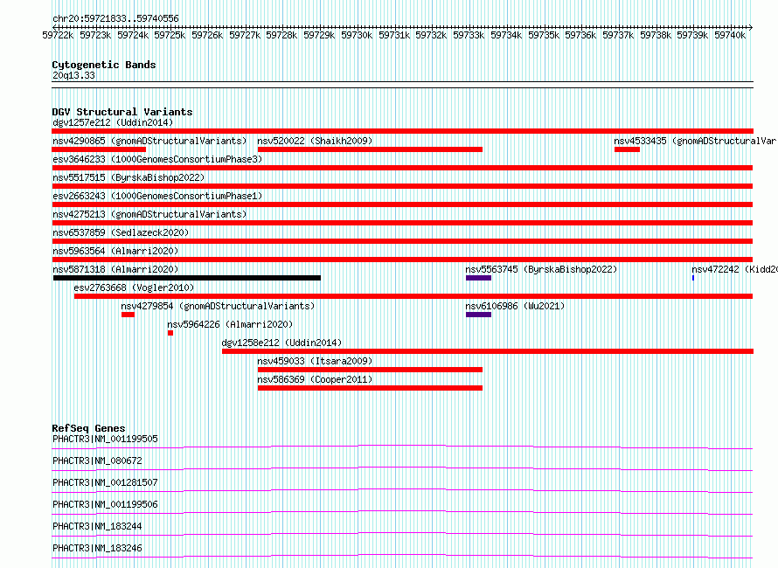
Task: Click the 59730k ruler position label
Action: coord(357,35)
